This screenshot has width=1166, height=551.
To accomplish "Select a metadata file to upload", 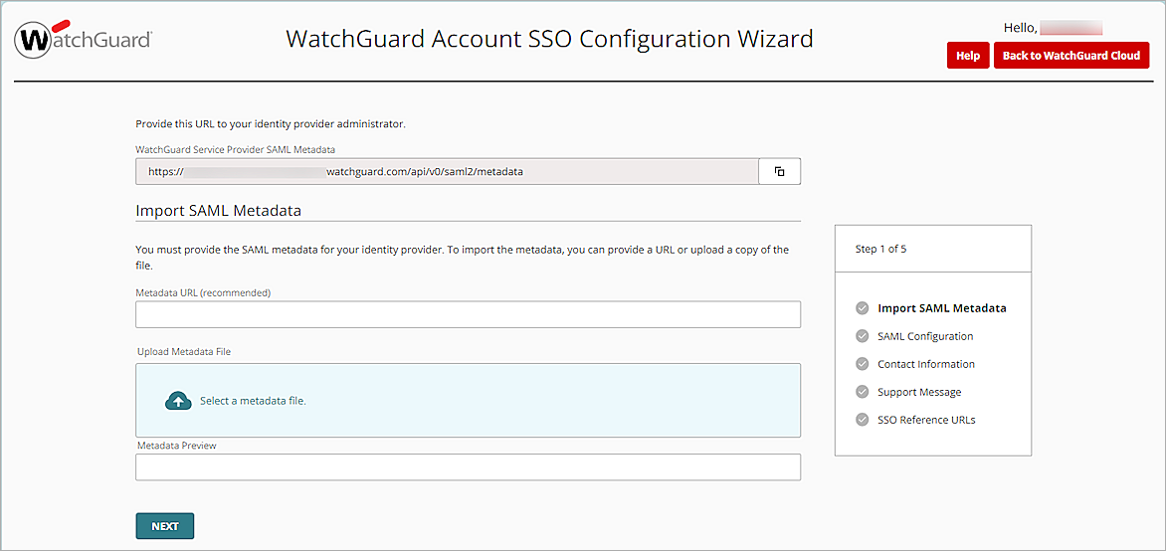I will (468, 400).
